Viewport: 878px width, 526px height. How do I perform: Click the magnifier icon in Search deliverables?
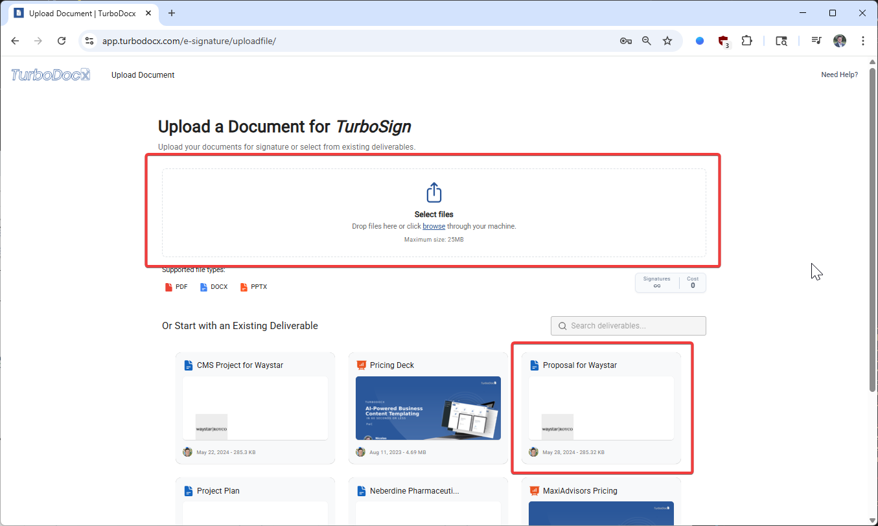tap(561, 326)
